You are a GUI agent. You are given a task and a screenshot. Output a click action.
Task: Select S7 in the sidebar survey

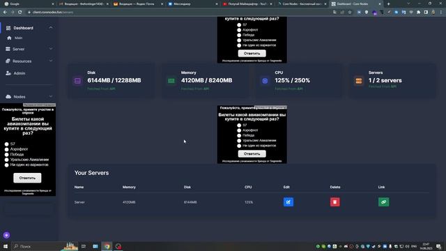(6, 144)
